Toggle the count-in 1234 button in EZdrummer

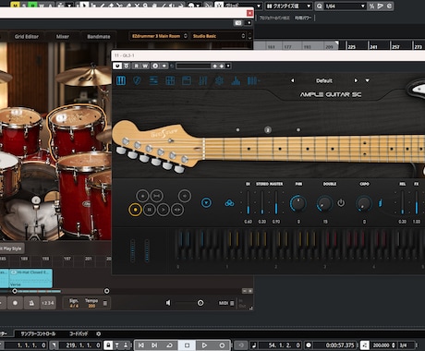47,303
